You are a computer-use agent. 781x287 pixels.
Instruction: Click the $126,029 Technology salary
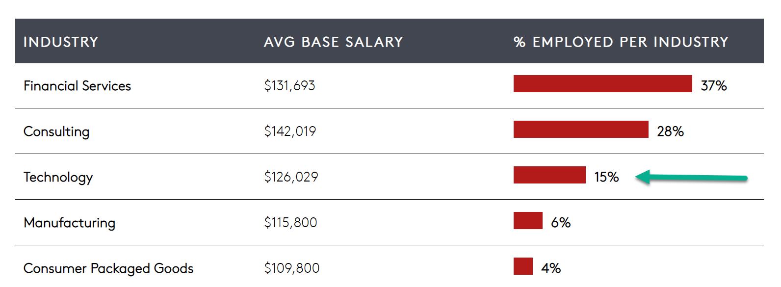(x=291, y=177)
